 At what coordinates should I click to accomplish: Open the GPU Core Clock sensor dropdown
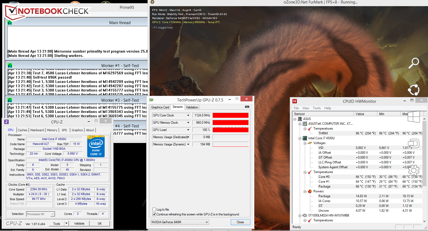click(188, 115)
